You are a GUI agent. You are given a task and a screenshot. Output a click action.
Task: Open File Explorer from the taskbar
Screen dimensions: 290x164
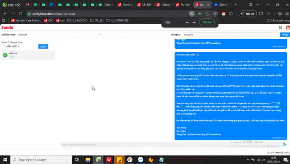pos(88,160)
